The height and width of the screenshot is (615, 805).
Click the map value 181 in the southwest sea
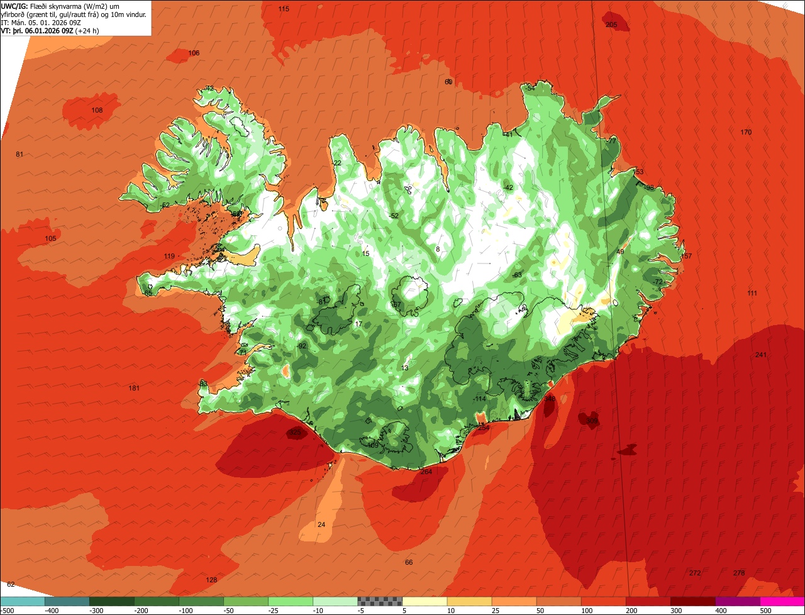[x=134, y=388]
